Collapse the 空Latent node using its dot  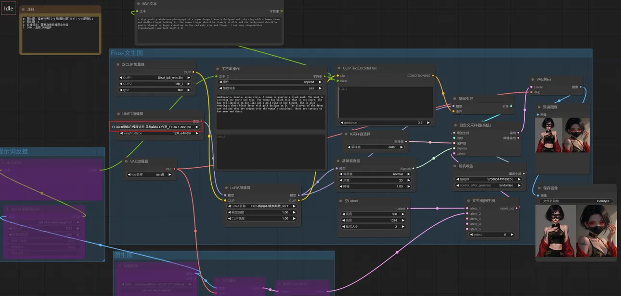tap(340, 201)
